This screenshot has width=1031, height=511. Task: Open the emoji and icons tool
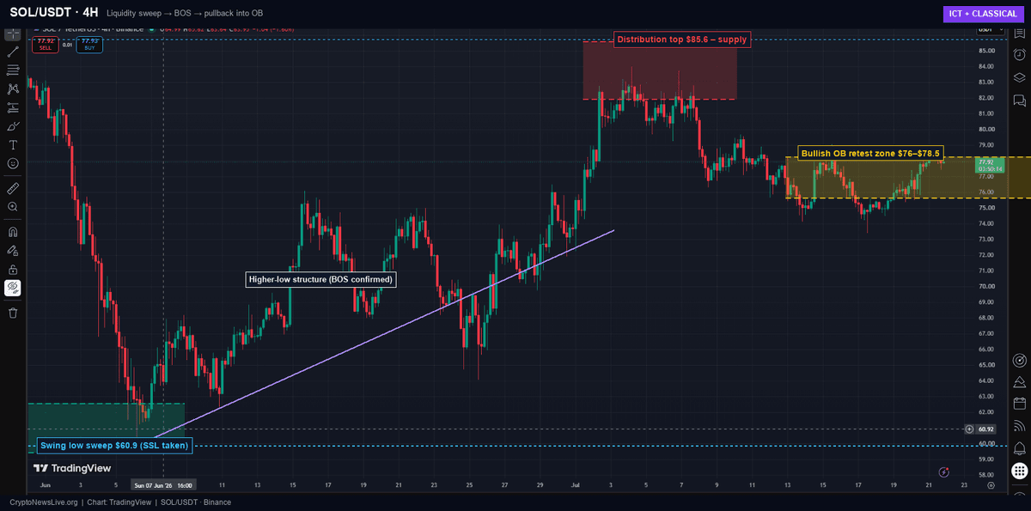click(13, 163)
